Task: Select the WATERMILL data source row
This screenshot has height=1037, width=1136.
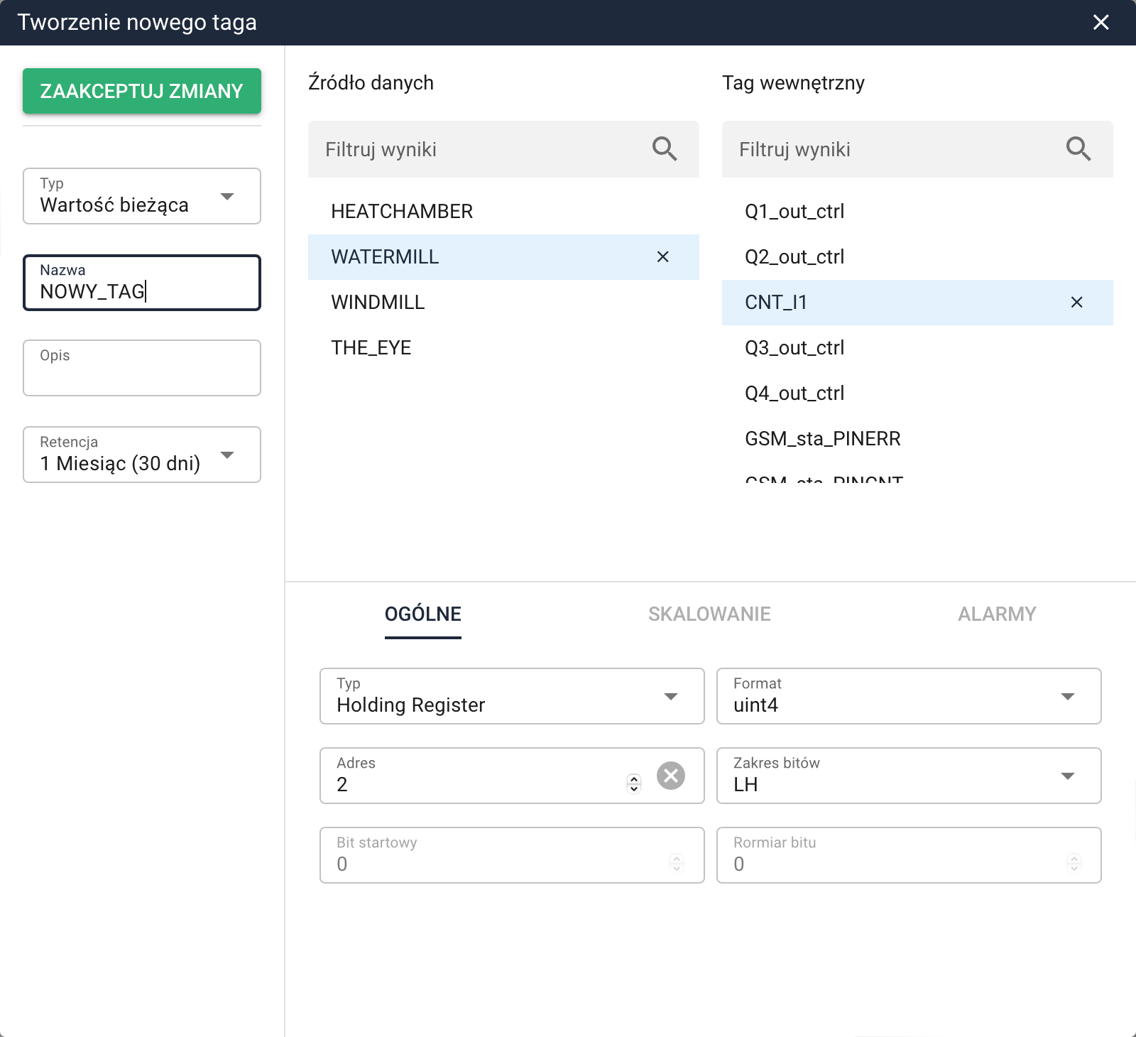Action: click(x=503, y=257)
